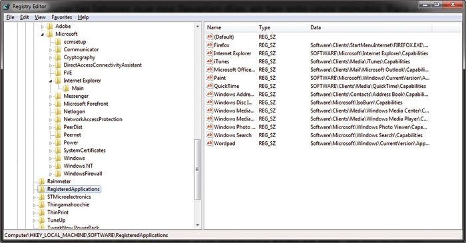The width and height of the screenshot is (466, 243).
Task: Select the NetworkAccessProtection key
Action: (x=93, y=119)
